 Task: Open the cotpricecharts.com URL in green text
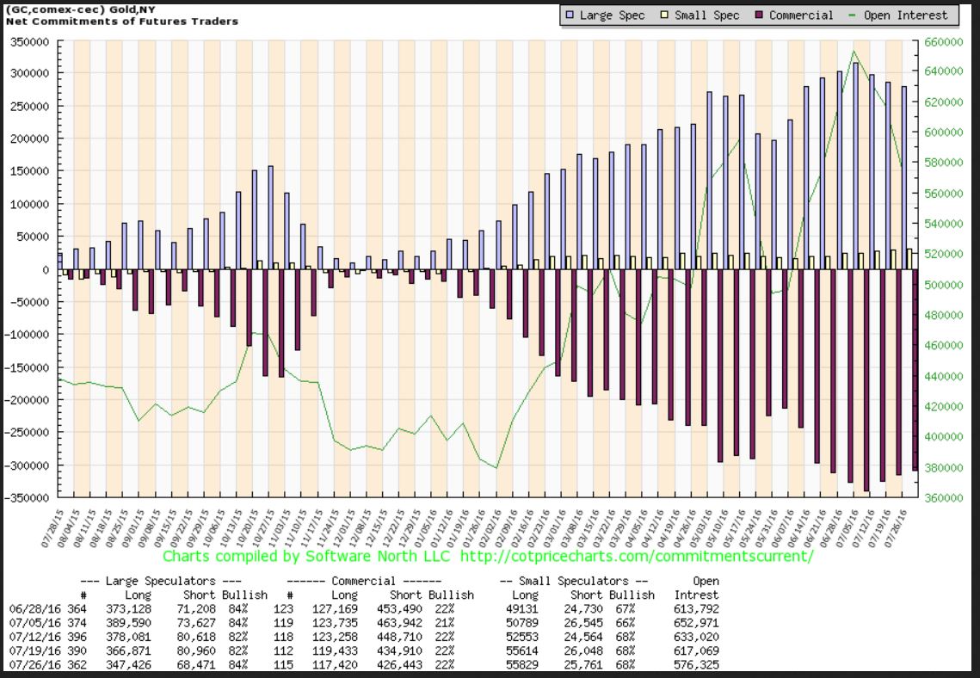coord(636,556)
